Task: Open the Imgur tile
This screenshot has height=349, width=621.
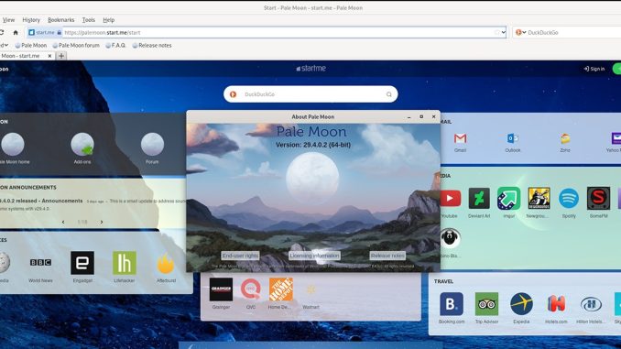Action: pos(509,198)
